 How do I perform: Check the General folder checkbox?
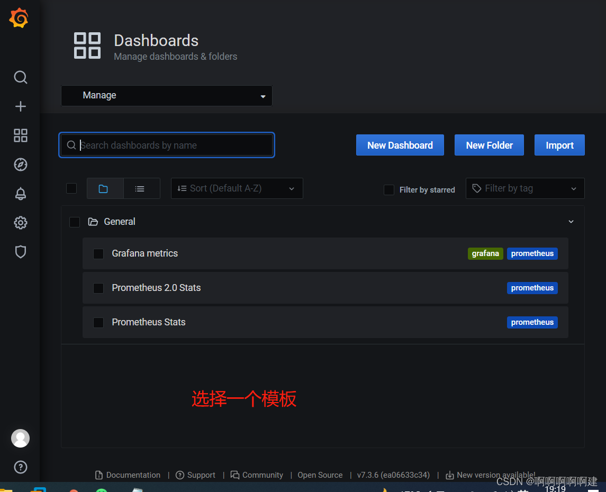coord(74,222)
